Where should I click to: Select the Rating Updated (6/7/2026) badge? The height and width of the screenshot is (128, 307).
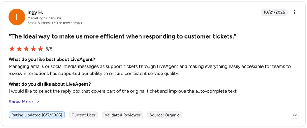37,115
